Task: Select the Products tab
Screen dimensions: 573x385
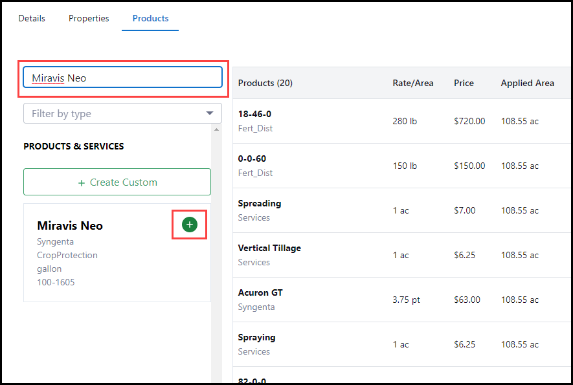Action: 150,18
